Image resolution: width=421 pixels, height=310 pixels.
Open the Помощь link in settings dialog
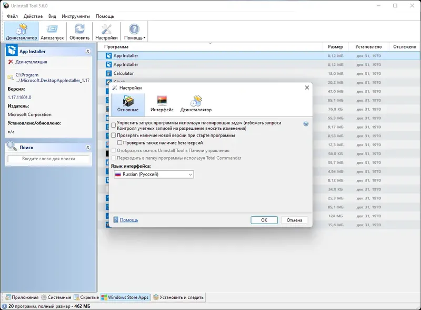129,220
